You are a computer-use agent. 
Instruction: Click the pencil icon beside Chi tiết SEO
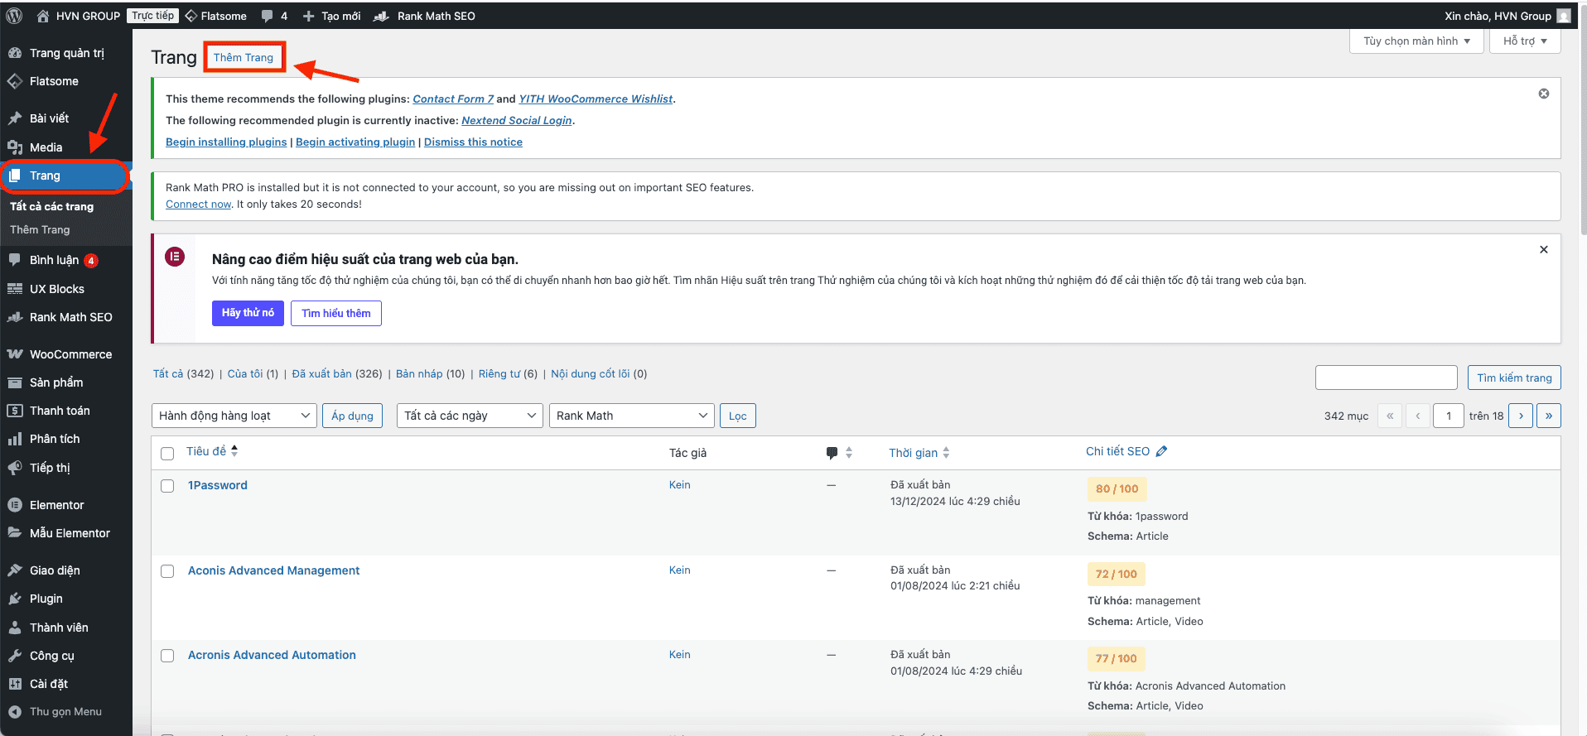(x=1161, y=451)
